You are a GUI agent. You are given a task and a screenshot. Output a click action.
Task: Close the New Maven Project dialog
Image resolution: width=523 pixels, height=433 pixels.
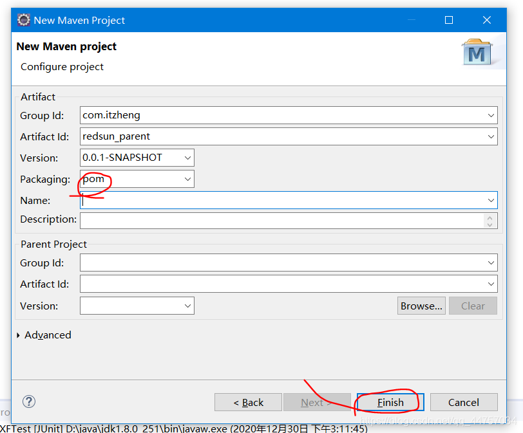click(487, 20)
